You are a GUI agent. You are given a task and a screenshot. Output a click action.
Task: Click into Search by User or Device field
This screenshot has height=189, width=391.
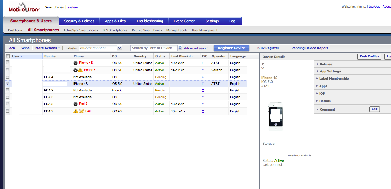pyautogui.click(x=153, y=48)
